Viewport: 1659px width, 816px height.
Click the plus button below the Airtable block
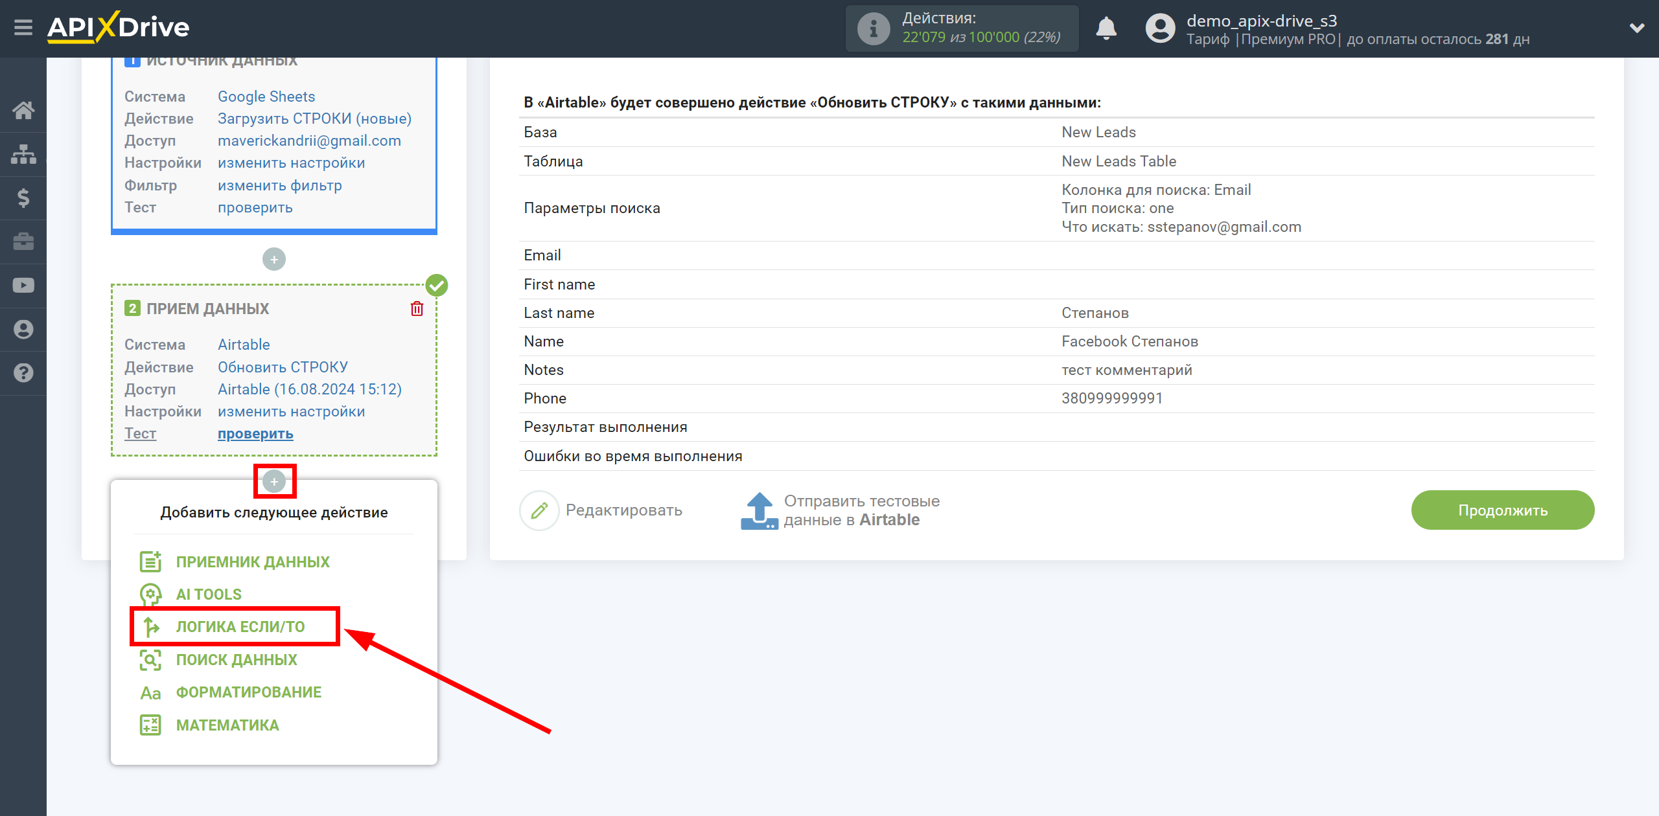tap(274, 481)
